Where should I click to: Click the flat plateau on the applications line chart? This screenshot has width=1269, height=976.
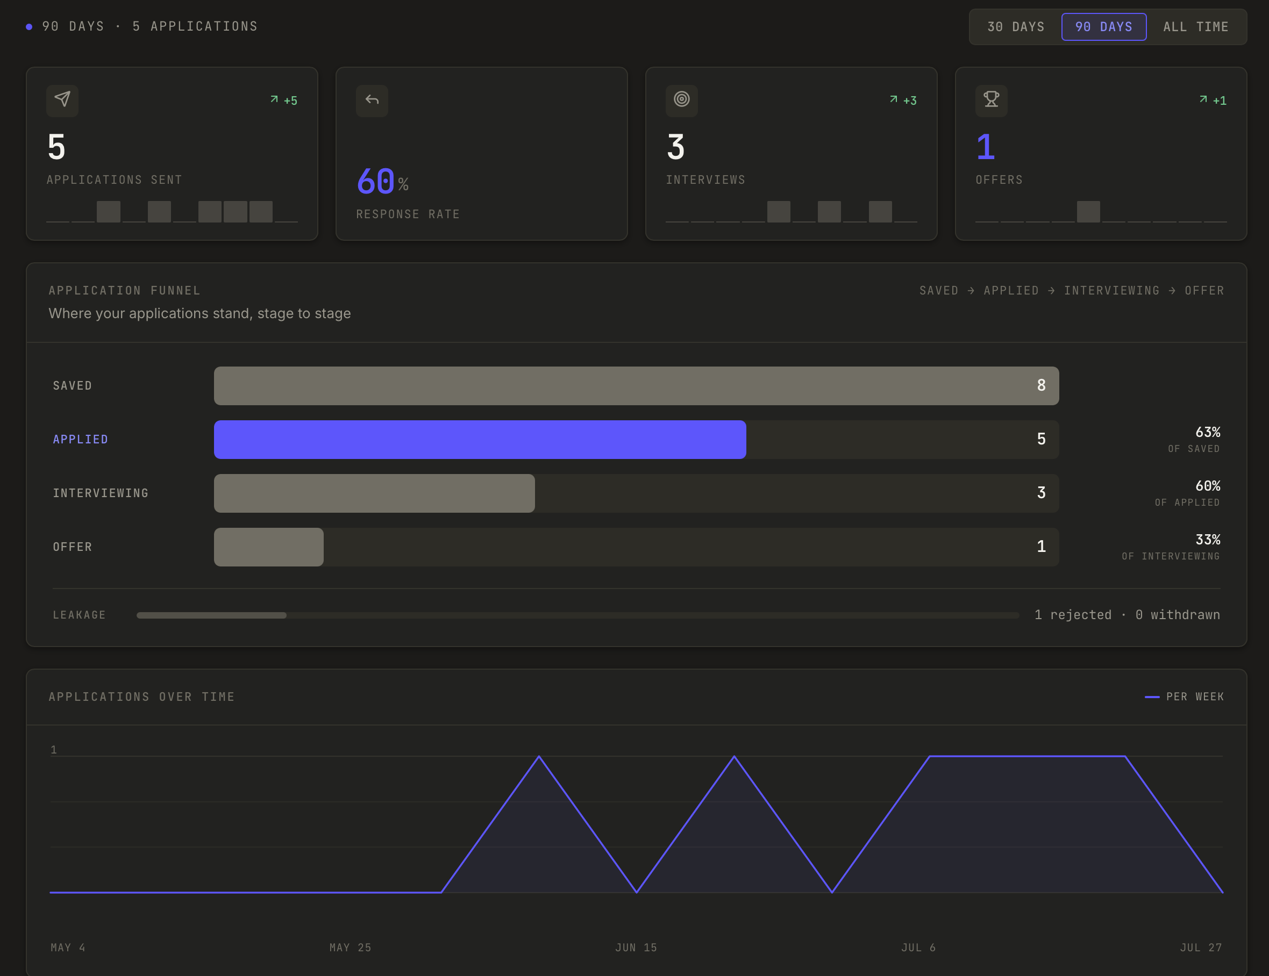pyautogui.click(x=1027, y=756)
